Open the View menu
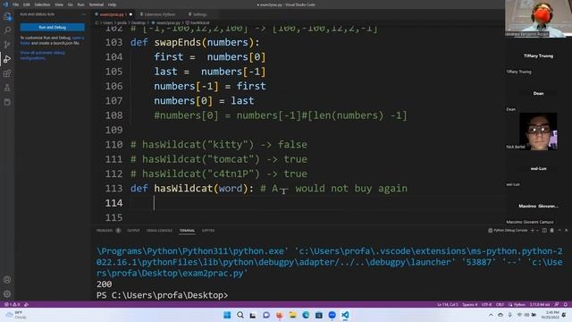Screen dimensions: 572x322 point(59,4)
